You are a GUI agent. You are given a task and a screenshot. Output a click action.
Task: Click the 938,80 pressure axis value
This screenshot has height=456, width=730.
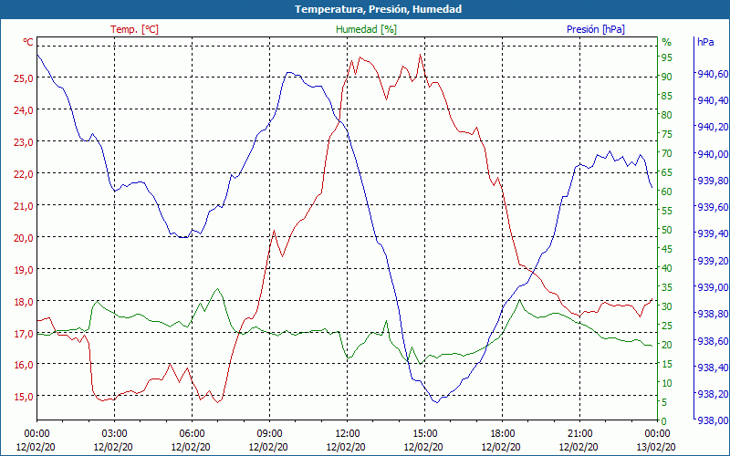pos(714,314)
